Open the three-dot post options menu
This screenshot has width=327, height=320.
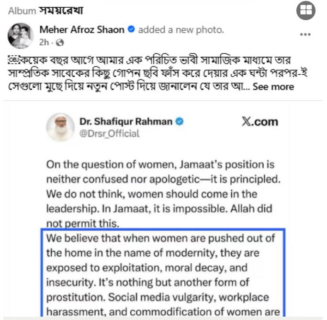pos(305,35)
